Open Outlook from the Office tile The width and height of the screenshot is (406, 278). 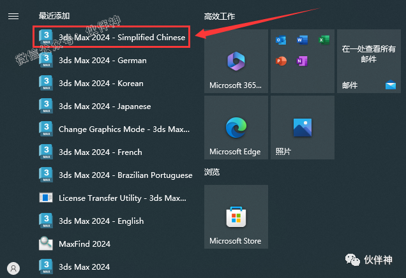point(281,40)
